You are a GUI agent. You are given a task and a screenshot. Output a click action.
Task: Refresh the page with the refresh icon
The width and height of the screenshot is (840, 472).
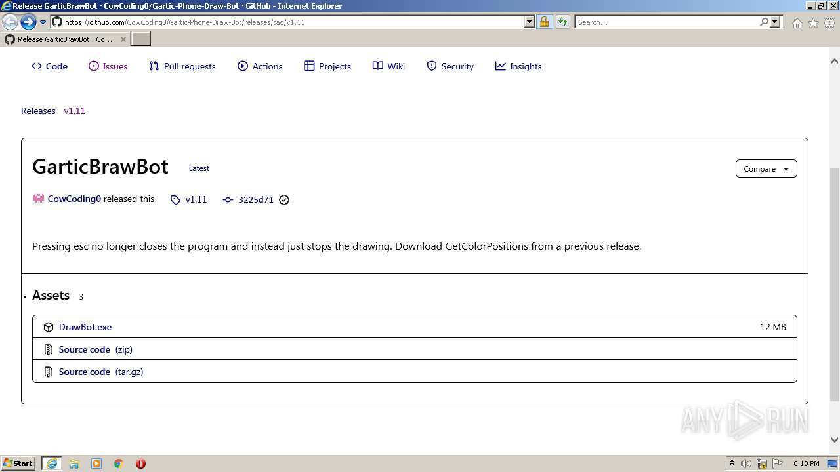pyautogui.click(x=562, y=22)
